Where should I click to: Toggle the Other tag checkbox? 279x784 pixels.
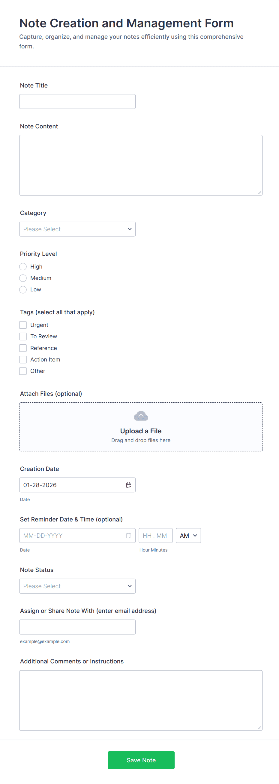(x=23, y=371)
